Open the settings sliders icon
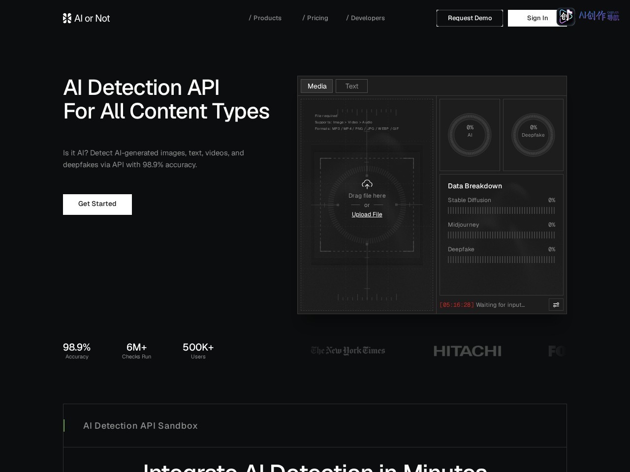Viewport: 630px width, 472px height. click(x=556, y=305)
